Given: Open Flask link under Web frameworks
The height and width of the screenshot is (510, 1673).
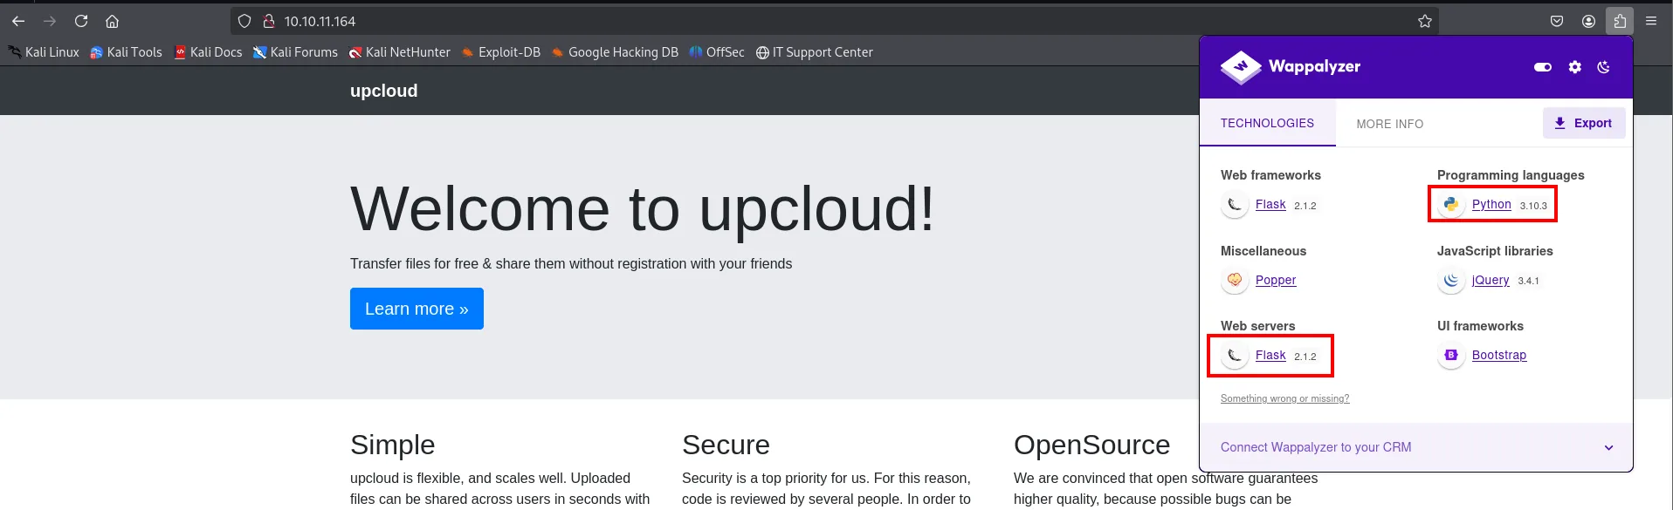Looking at the screenshot, I should (x=1270, y=205).
